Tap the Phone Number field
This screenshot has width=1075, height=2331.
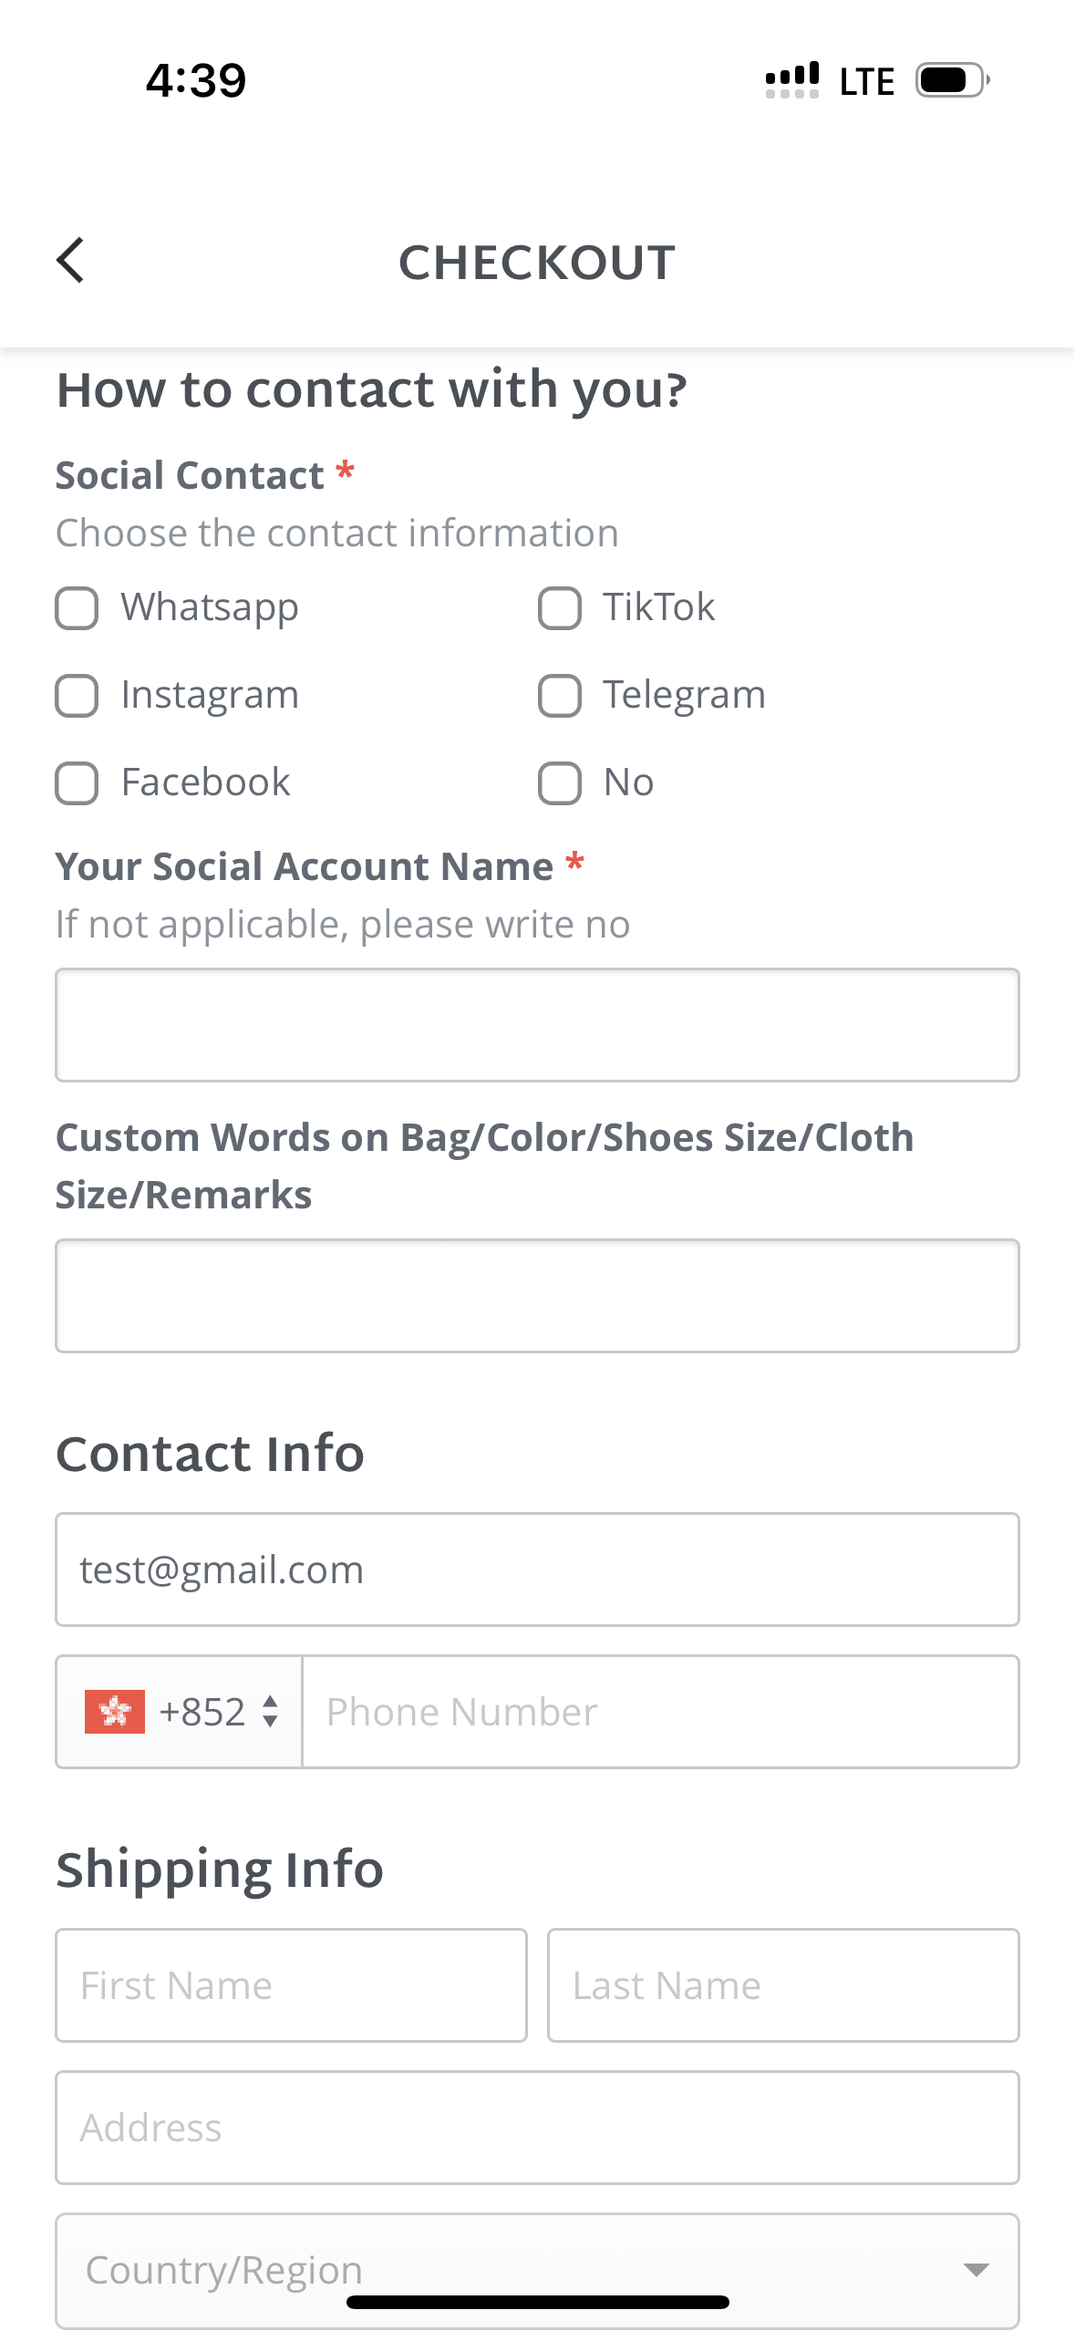point(660,1711)
